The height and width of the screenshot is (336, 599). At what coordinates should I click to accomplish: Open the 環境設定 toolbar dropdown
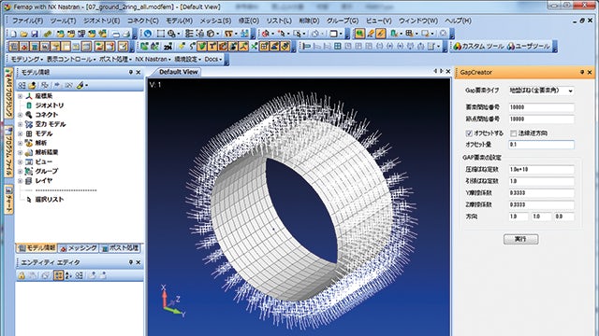[x=187, y=60]
